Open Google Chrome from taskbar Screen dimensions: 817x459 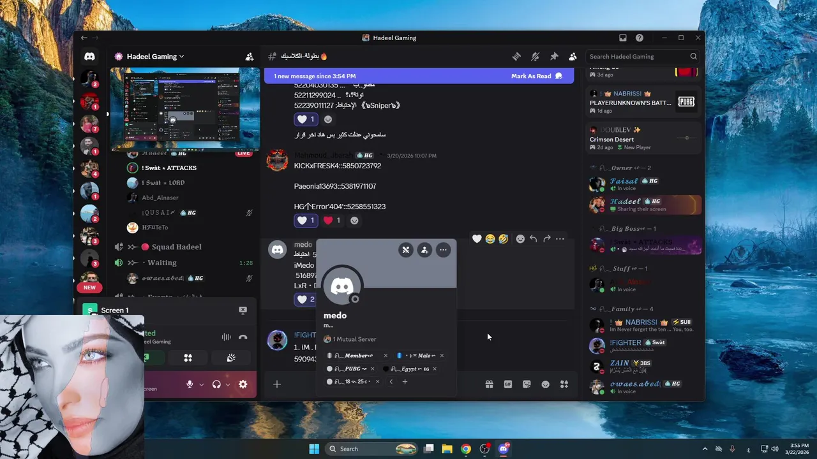point(466,449)
